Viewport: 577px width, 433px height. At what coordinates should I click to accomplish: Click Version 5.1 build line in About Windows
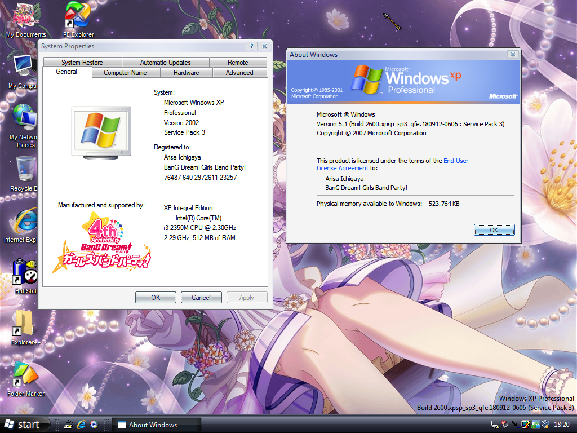coord(411,124)
